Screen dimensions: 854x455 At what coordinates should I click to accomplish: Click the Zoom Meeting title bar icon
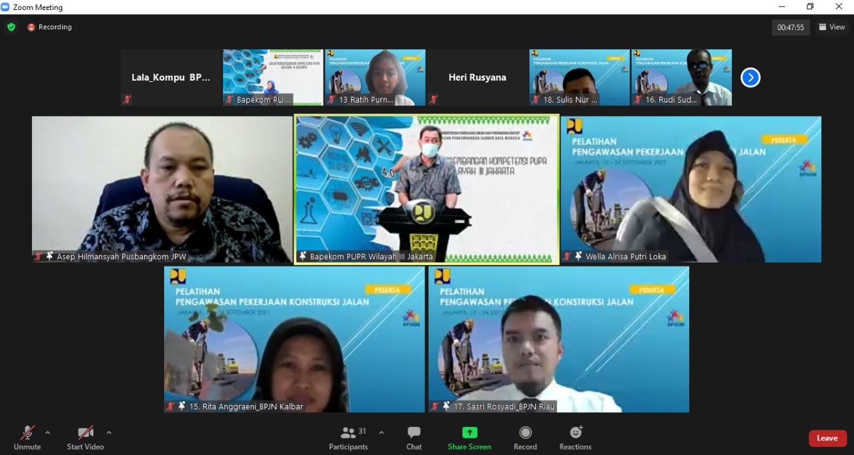[5, 7]
